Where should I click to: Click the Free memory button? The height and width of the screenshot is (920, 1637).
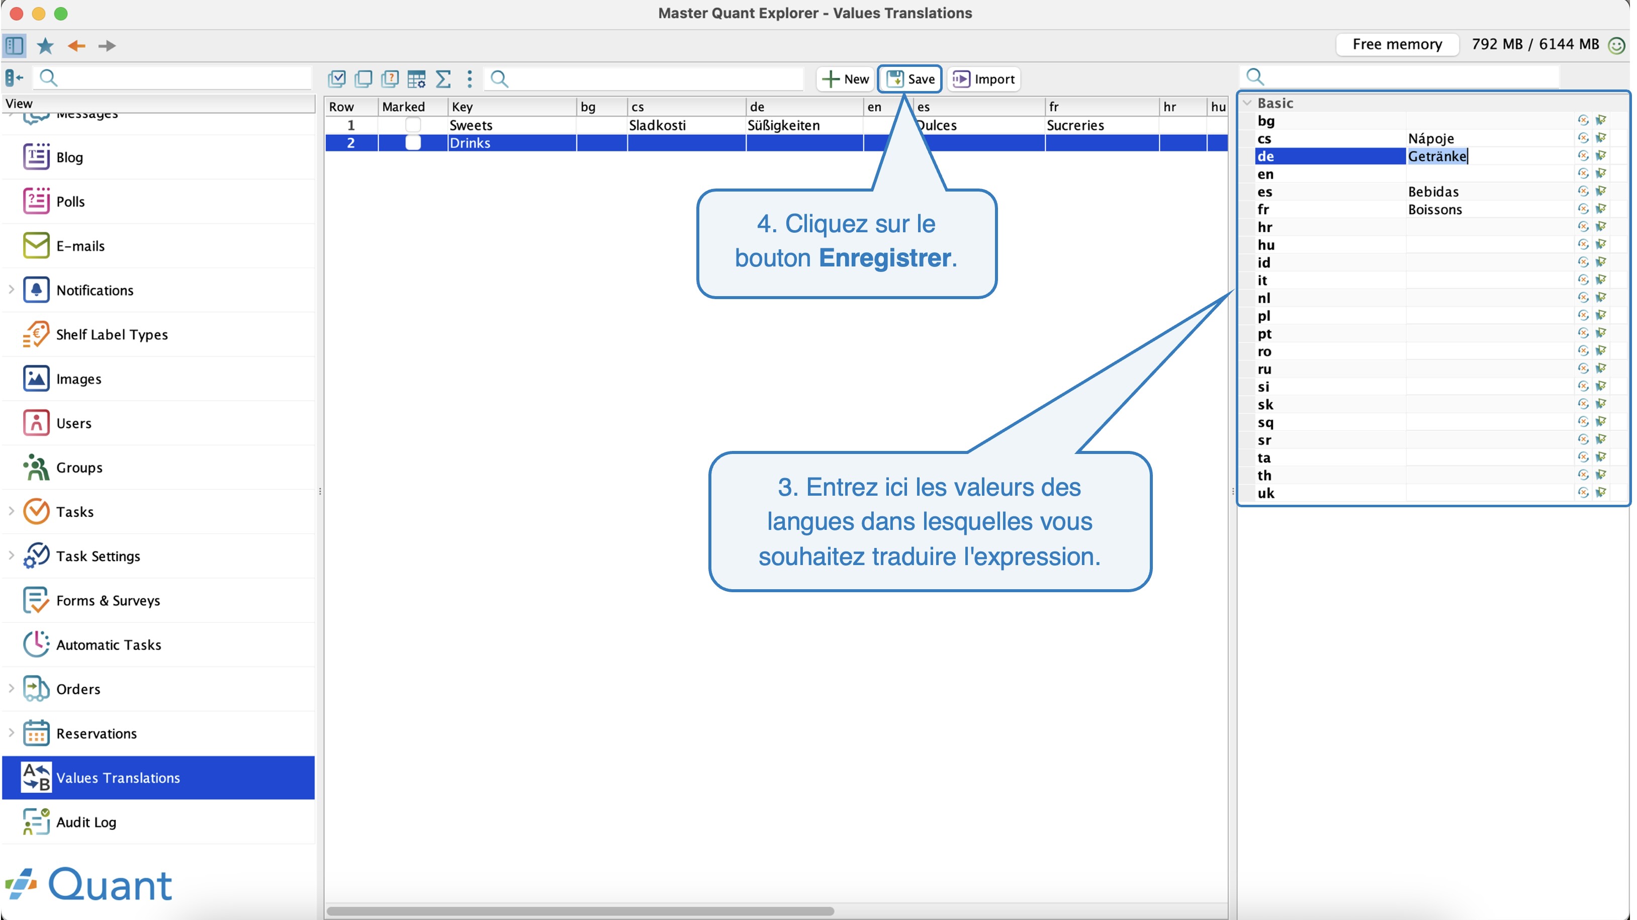point(1397,44)
